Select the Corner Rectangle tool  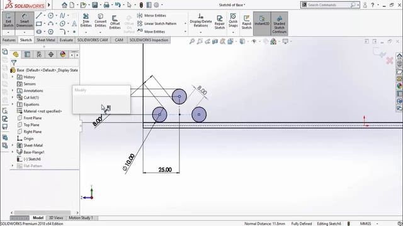pyautogui.click(x=39, y=24)
